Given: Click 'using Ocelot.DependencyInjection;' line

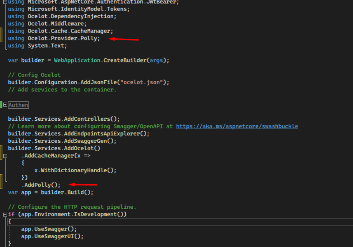Looking at the screenshot, I should [62, 16].
